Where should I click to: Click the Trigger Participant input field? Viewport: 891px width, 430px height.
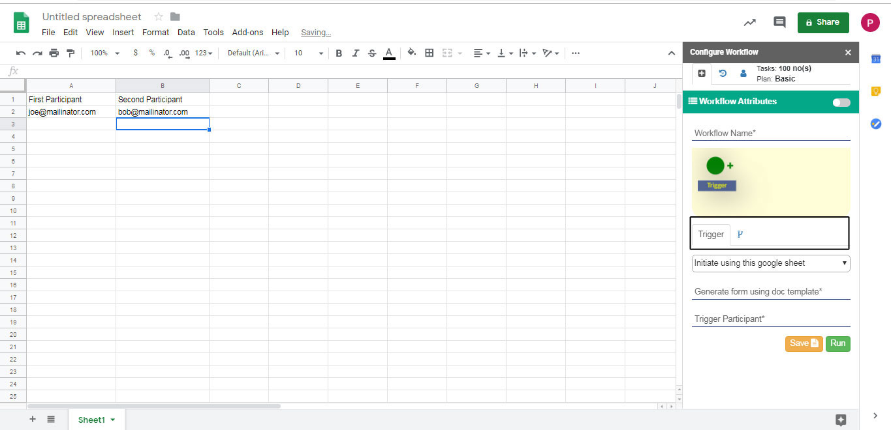pyautogui.click(x=771, y=319)
